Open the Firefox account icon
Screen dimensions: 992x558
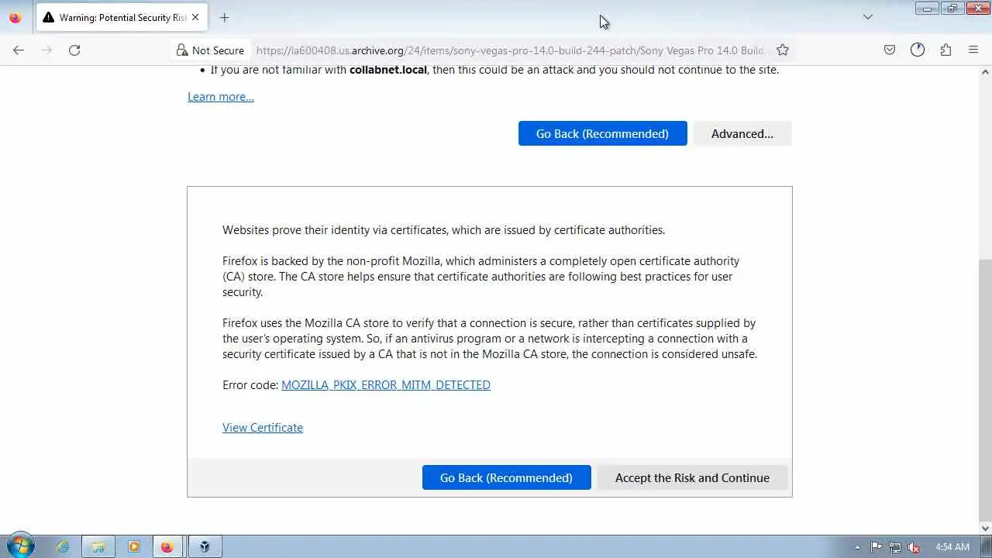coord(918,50)
